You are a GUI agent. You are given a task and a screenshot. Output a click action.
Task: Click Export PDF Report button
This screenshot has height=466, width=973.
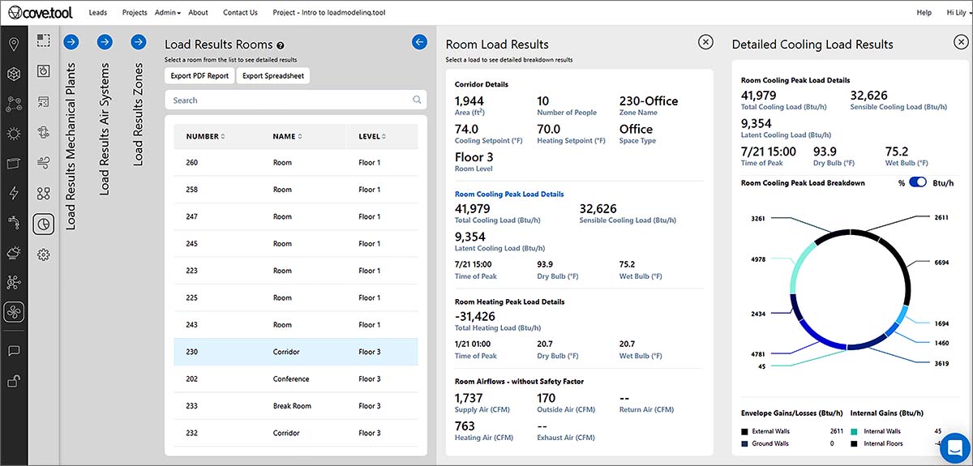(200, 76)
